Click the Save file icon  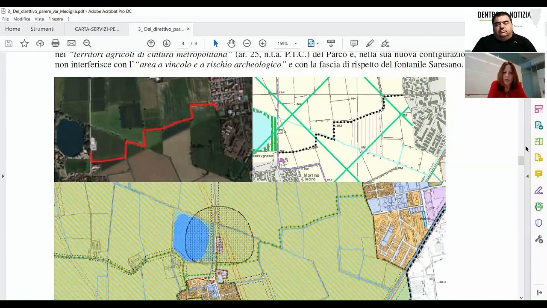click(x=9, y=43)
